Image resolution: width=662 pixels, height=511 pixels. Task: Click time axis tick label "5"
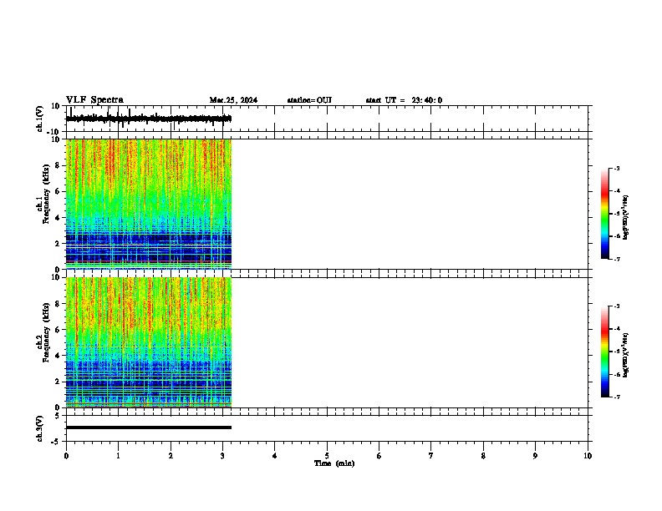tap(327, 456)
